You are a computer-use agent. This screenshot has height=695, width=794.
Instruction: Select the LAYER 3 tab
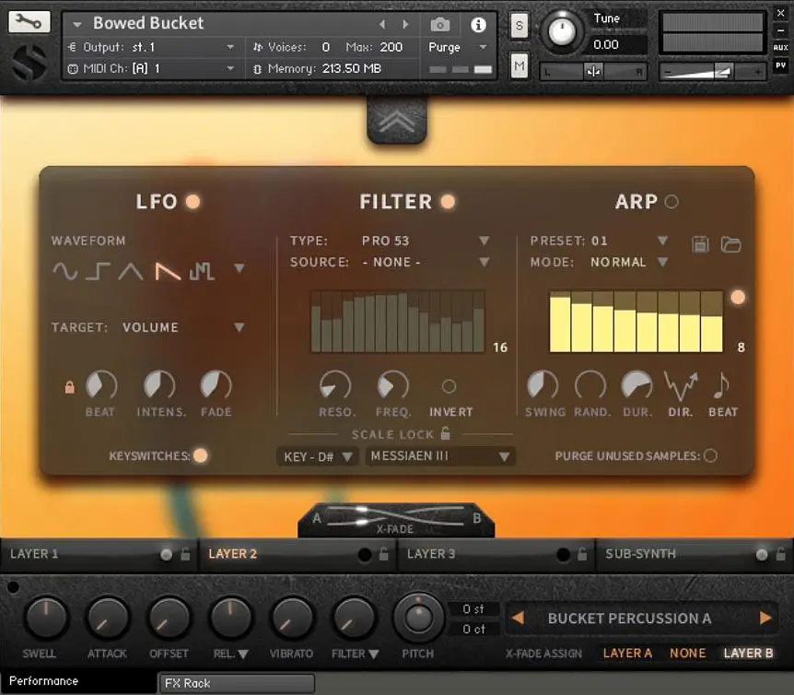click(496, 554)
